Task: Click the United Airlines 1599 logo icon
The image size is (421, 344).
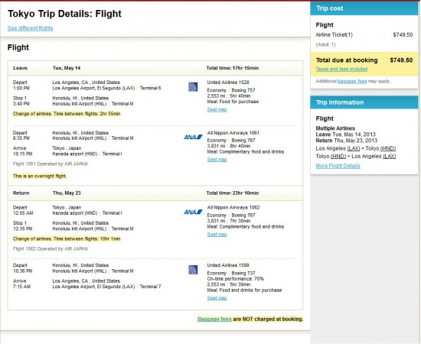Action: (193, 270)
